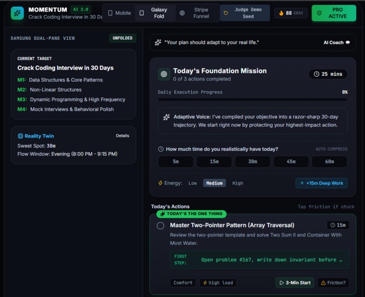Open Reality Twin Details
This screenshot has width=365, height=297.
(x=122, y=136)
